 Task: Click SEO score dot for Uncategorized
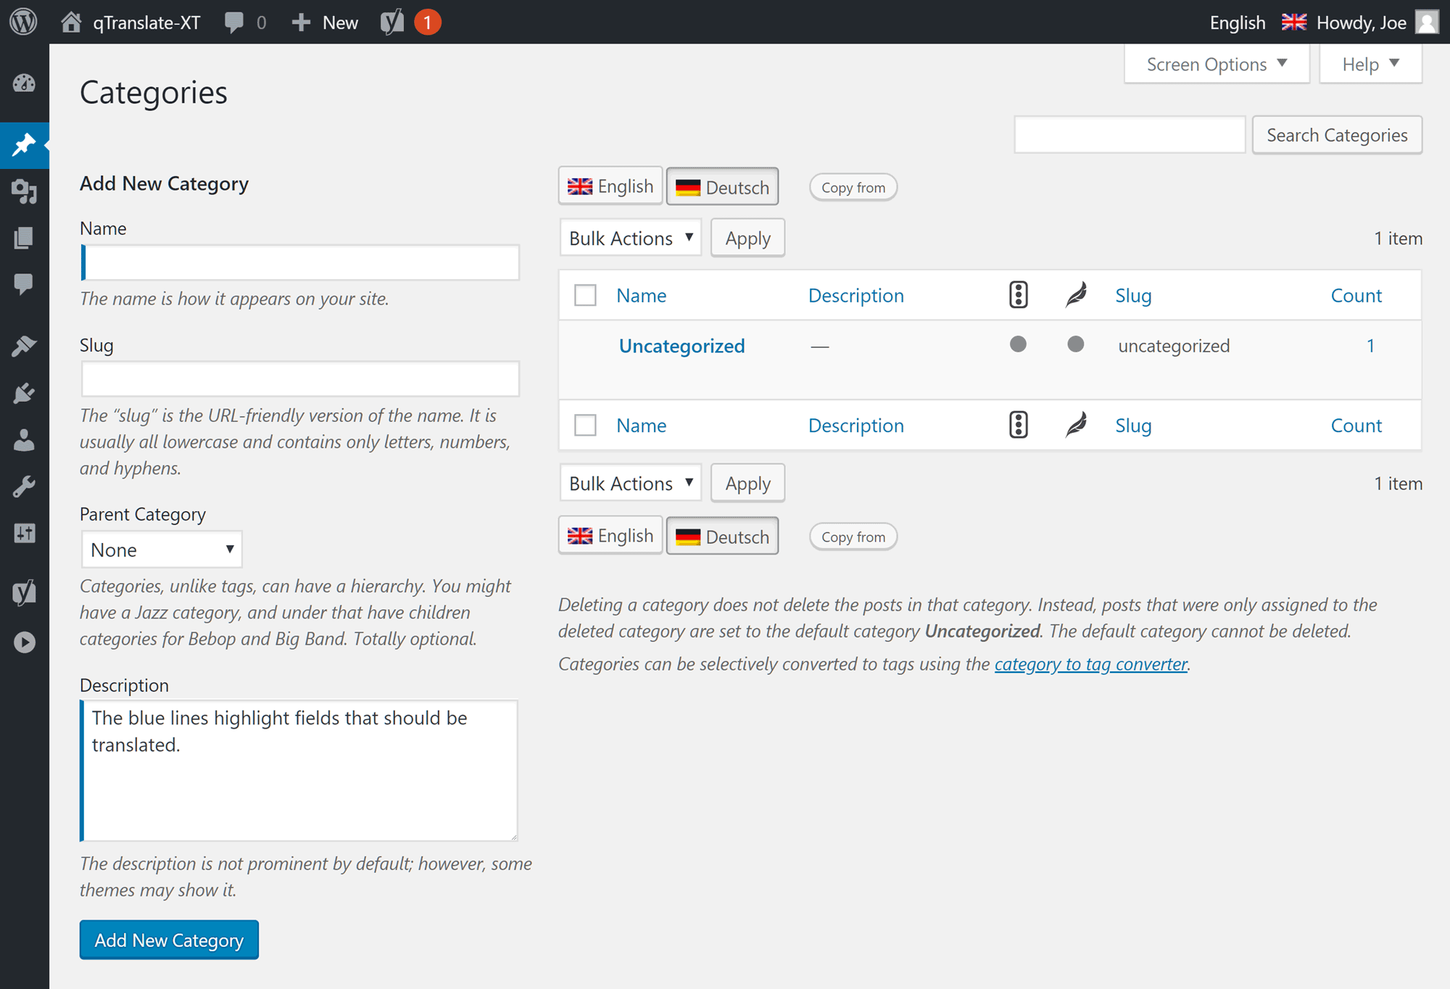click(1018, 344)
